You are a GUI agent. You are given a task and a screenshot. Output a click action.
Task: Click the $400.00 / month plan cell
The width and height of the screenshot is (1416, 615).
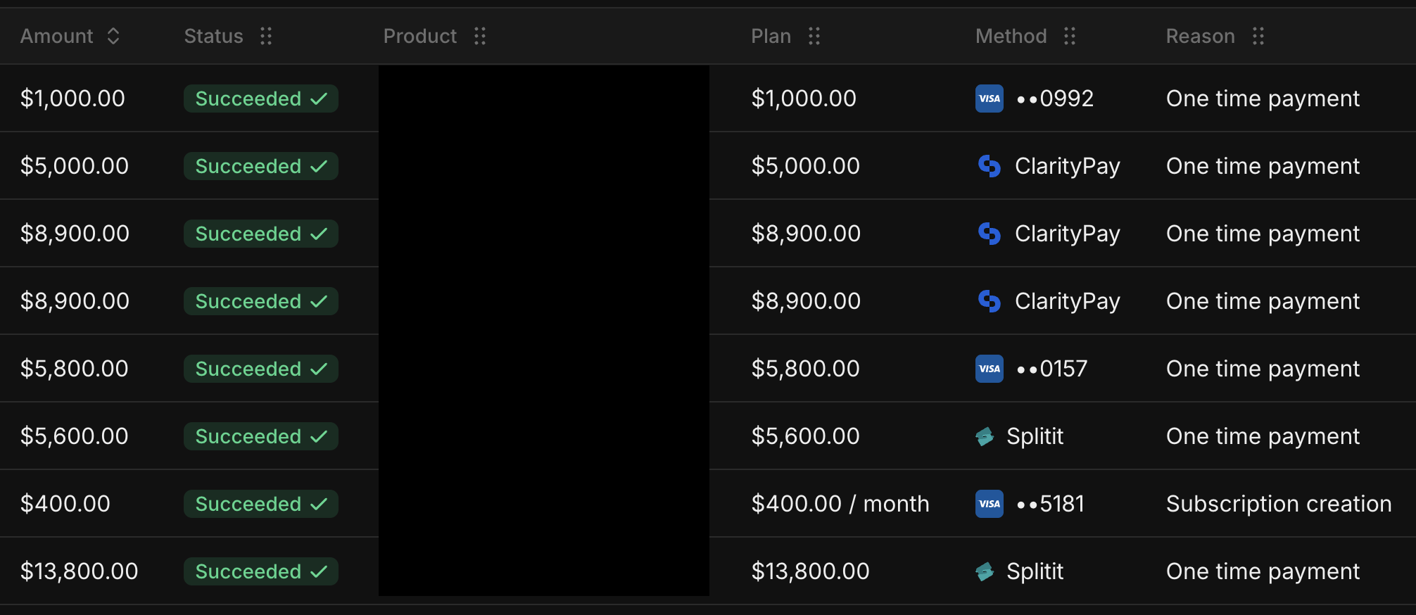[840, 504]
